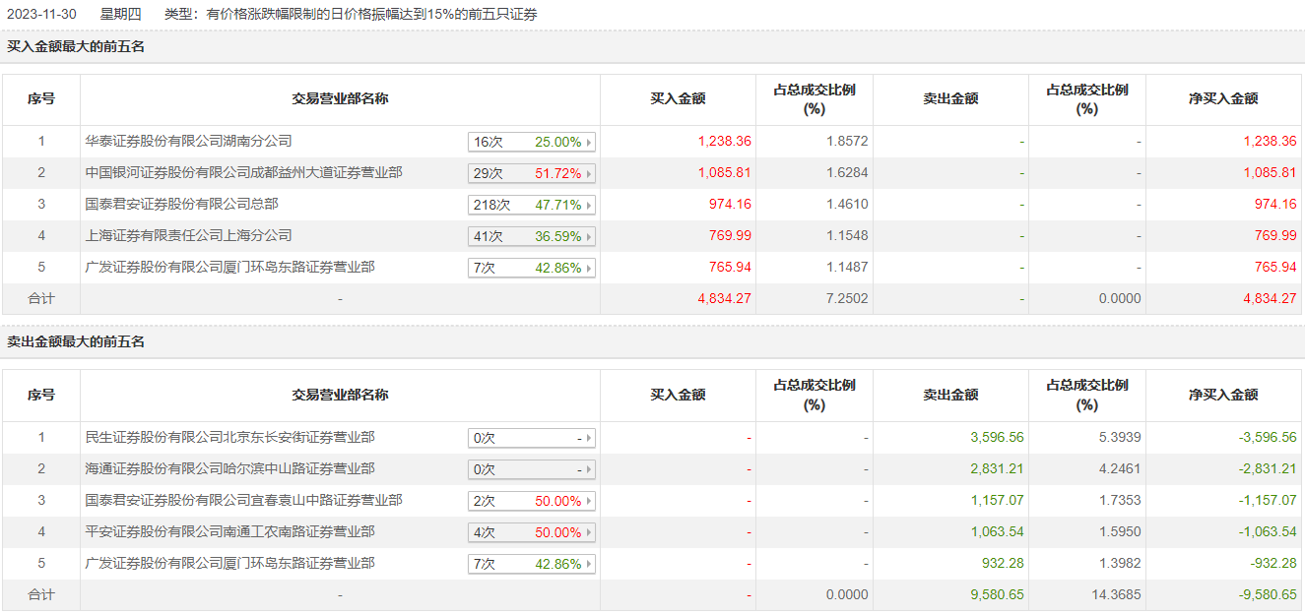This screenshot has width=1305, height=614.
Task: Open 国泰君安宜春袁山中路证券营业部
Action: [x=244, y=500]
